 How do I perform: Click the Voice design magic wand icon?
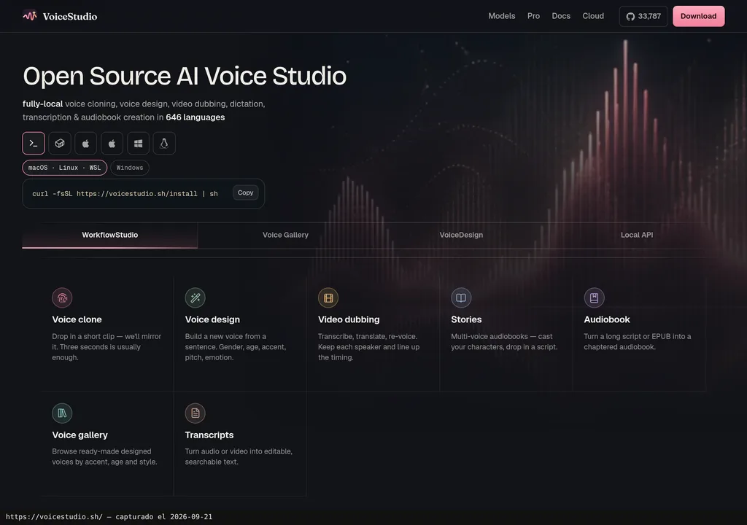tap(196, 297)
